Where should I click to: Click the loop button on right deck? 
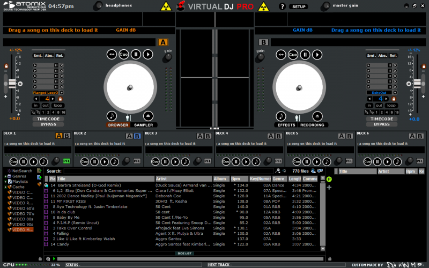click(x=391, y=105)
